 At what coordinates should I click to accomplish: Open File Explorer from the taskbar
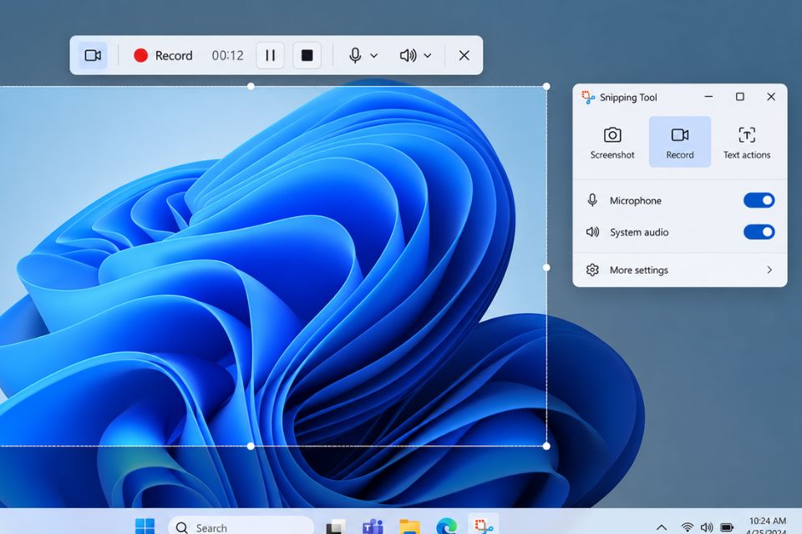[x=409, y=526]
